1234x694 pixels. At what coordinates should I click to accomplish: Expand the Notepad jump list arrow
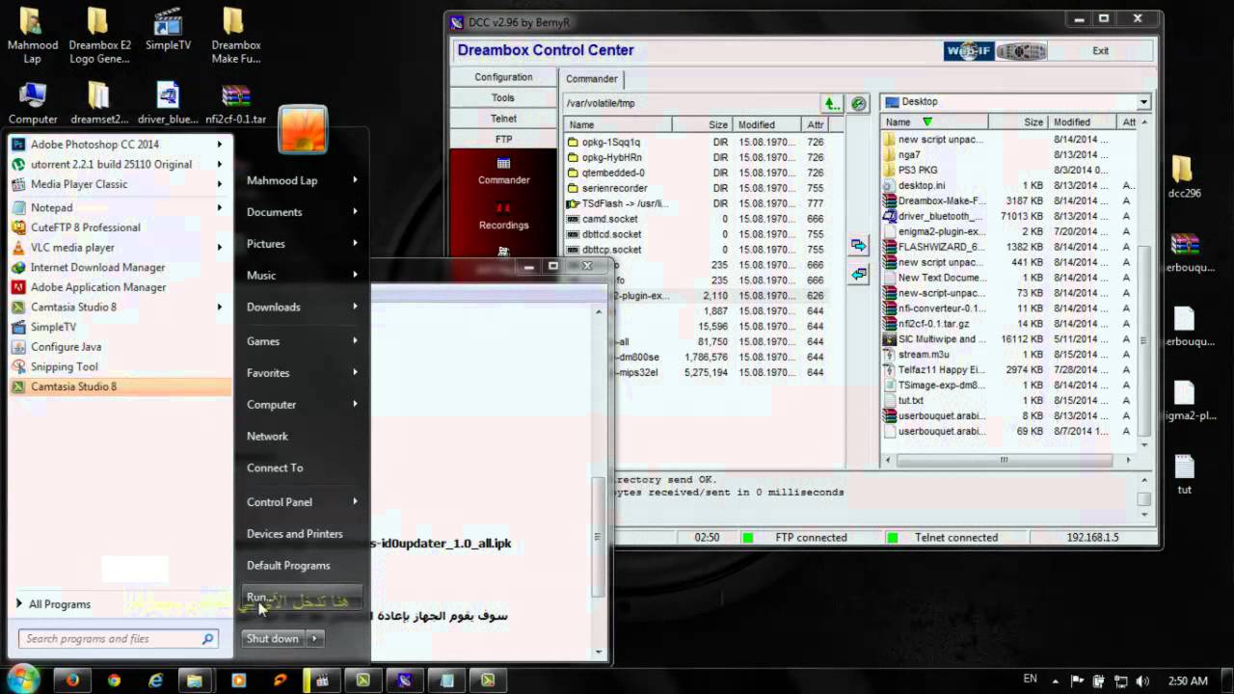[220, 207]
